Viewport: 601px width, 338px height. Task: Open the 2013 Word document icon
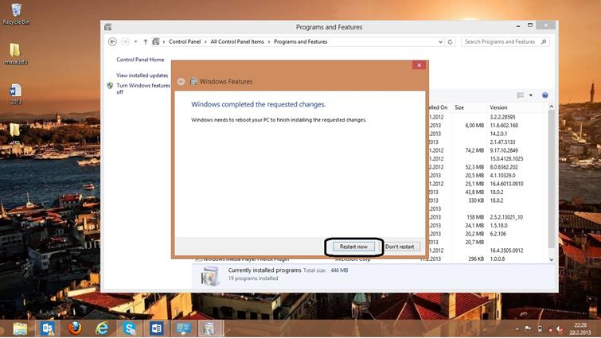[x=16, y=94]
